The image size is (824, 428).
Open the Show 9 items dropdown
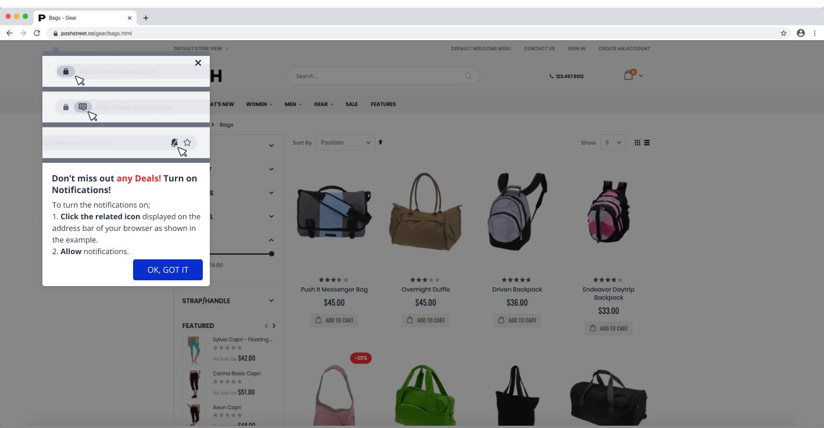tap(612, 142)
